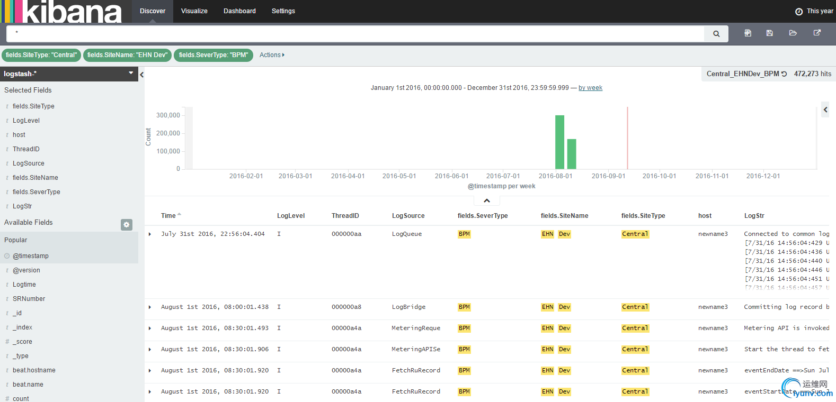Select the SRNumber available field
The width and height of the screenshot is (836, 402).
[29, 299]
